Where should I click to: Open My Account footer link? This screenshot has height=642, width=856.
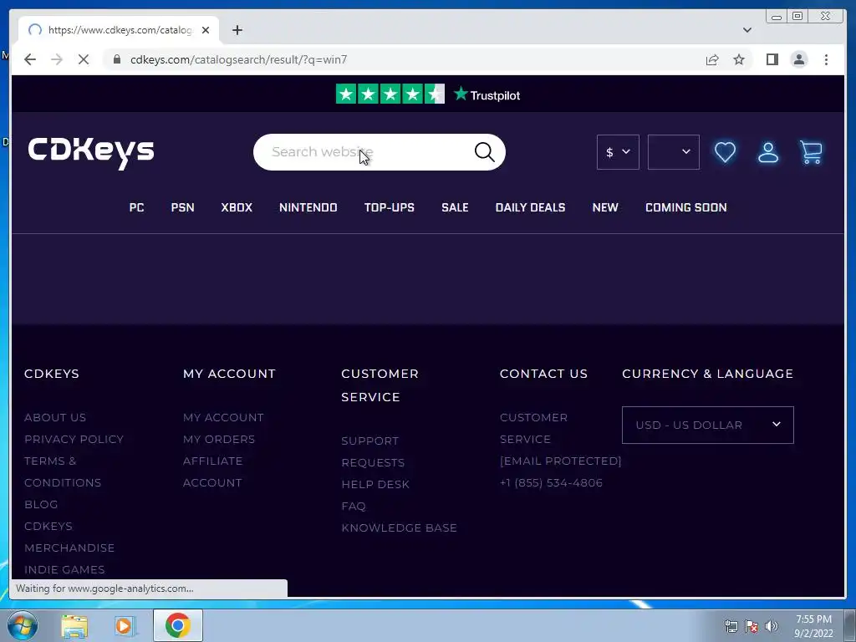pos(223,418)
